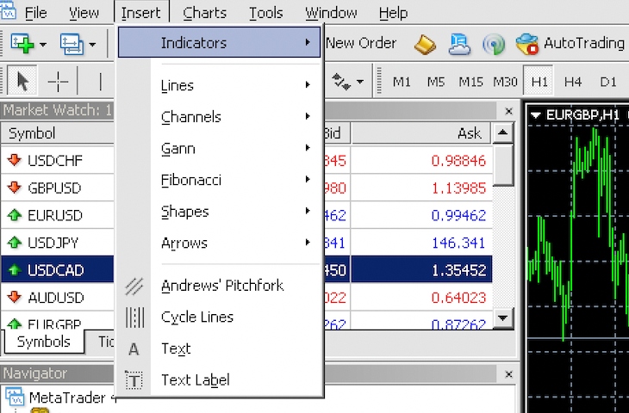Screen dimensions: 629x413
Task: Click the New Chart icon
Action: point(22,43)
